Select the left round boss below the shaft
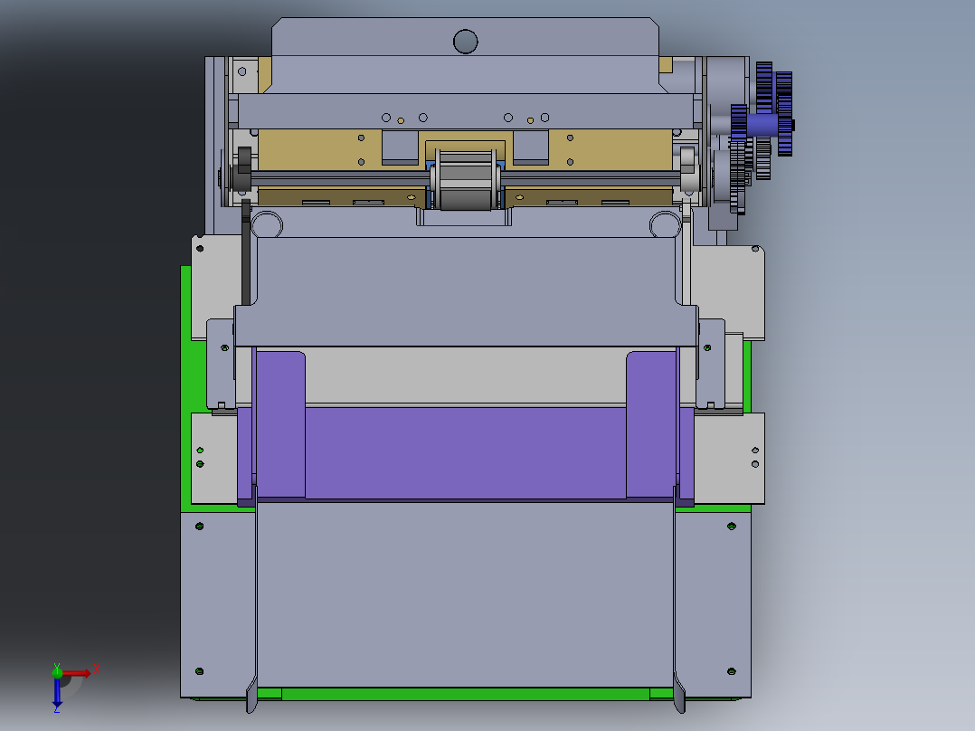Screen dimensions: 975x731 tap(267, 224)
